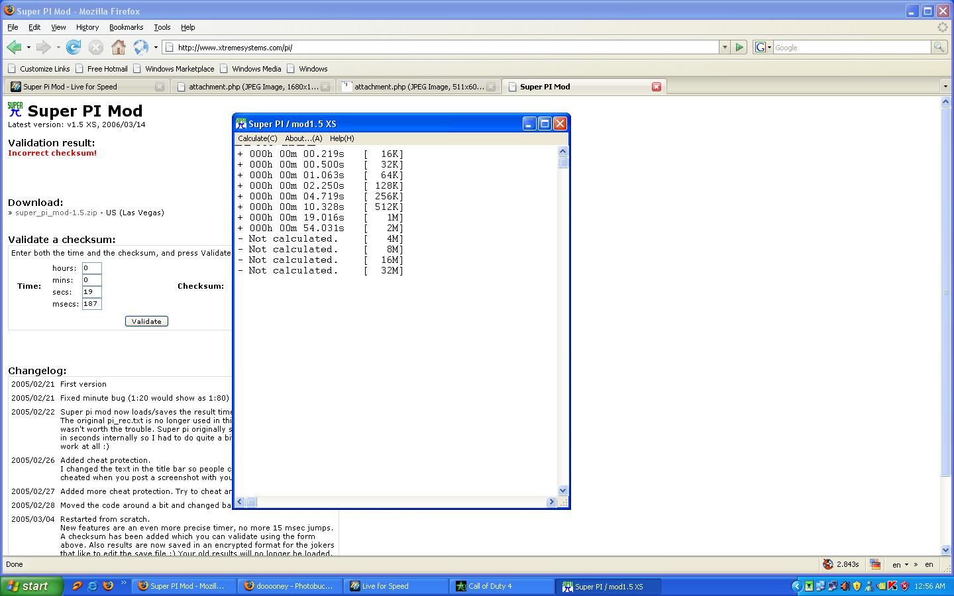Open the list all tabs dropdown
The width and height of the screenshot is (954, 596).
tap(945, 87)
